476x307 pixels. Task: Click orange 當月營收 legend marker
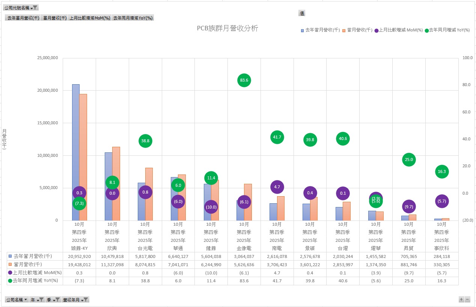344,30
